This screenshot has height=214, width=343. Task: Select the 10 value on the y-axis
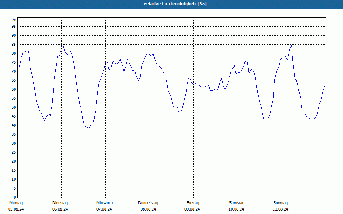14,179
